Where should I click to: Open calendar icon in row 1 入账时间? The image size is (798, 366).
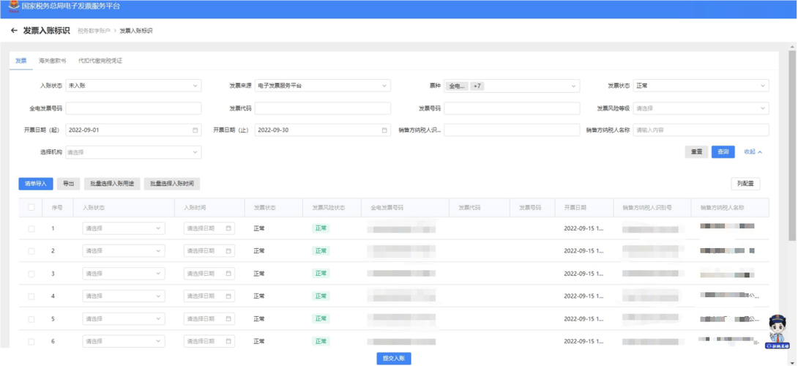click(x=228, y=228)
